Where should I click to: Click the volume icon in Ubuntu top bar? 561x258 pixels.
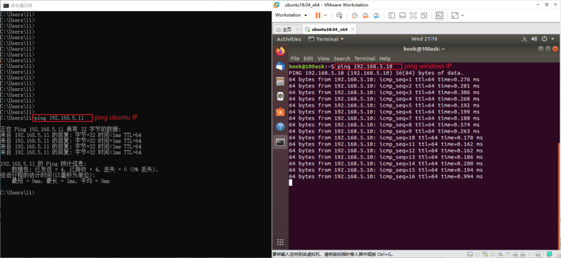coord(534,39)
